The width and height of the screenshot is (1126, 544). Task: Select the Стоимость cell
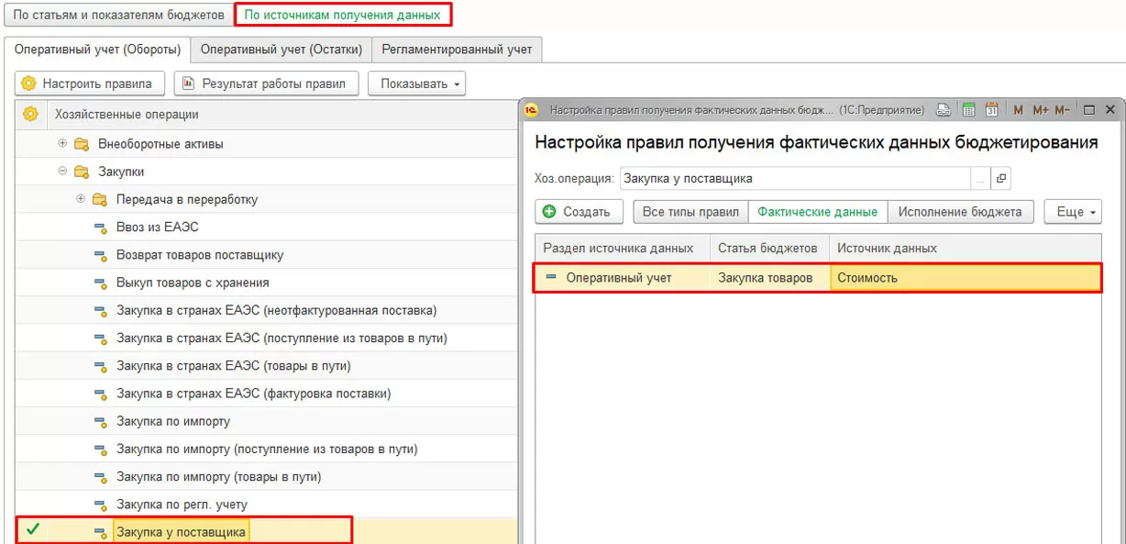click(x=966, y=277)
